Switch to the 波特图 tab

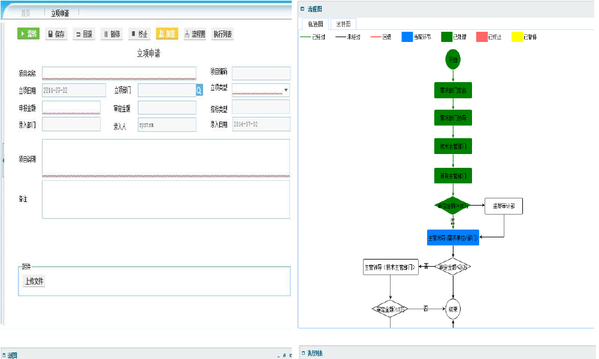point(343,24)
